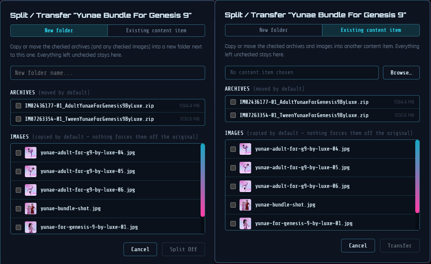Click the Split Off button

pyautogui.click(x=183, y=249)
